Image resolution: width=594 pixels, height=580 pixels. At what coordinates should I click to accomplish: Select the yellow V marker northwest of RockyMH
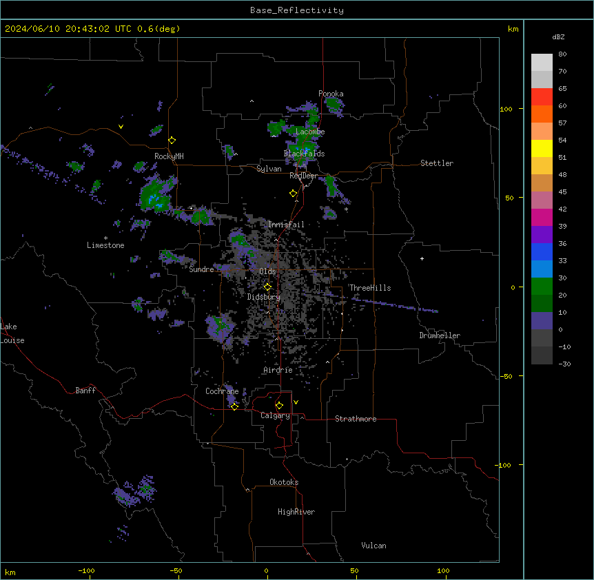pyautogui.click(x=121, y=127)
